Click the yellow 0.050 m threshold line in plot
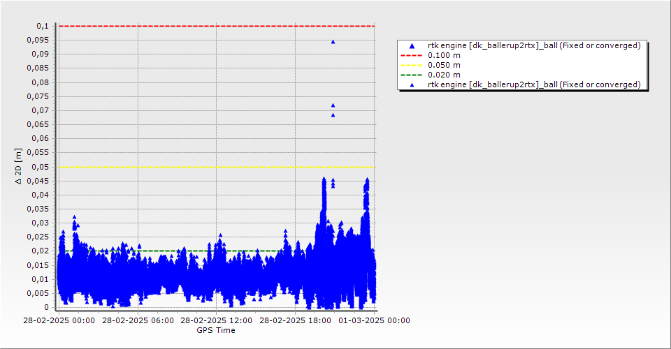This screenshot has height=349, width=671. pos(217,167)
